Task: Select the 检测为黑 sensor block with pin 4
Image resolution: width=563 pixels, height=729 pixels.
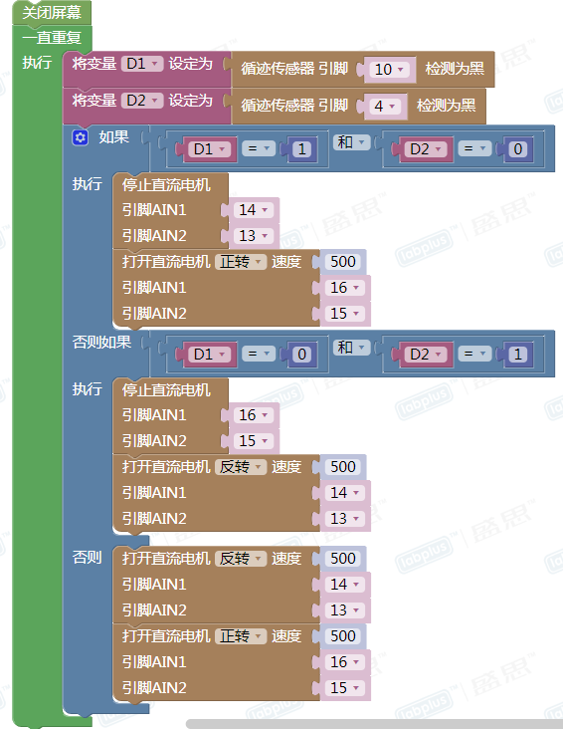Action: [358, 106]
